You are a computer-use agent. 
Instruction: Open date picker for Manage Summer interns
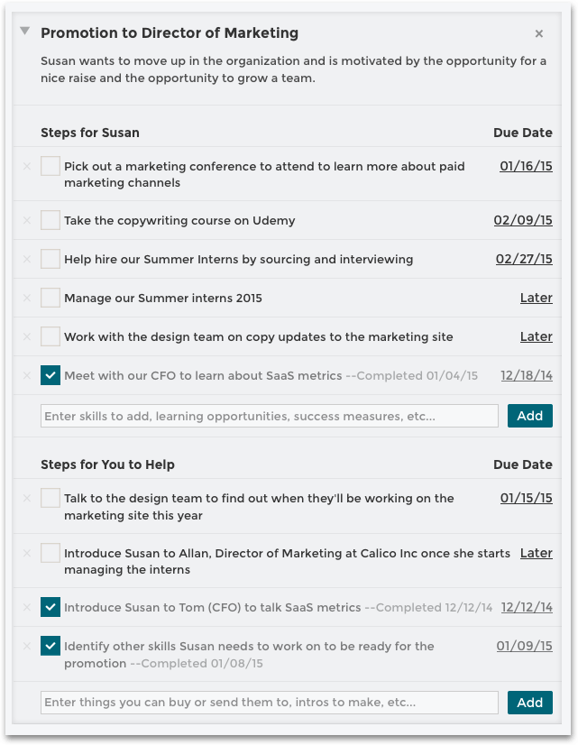point(536,298)
